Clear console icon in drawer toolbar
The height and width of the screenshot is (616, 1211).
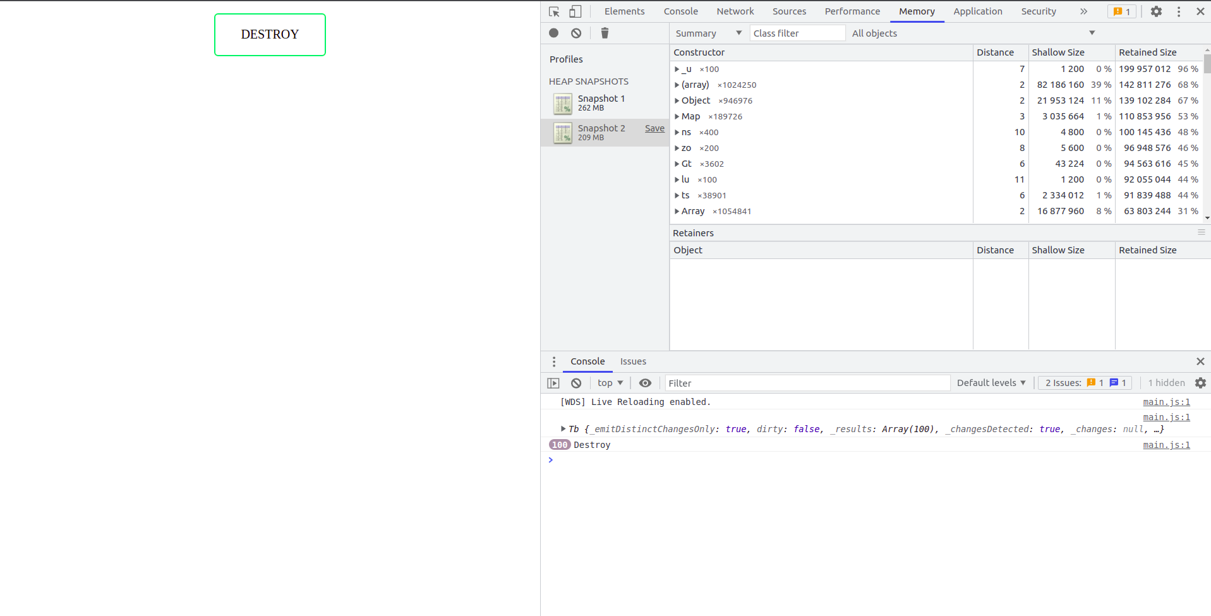pos(576,383)
